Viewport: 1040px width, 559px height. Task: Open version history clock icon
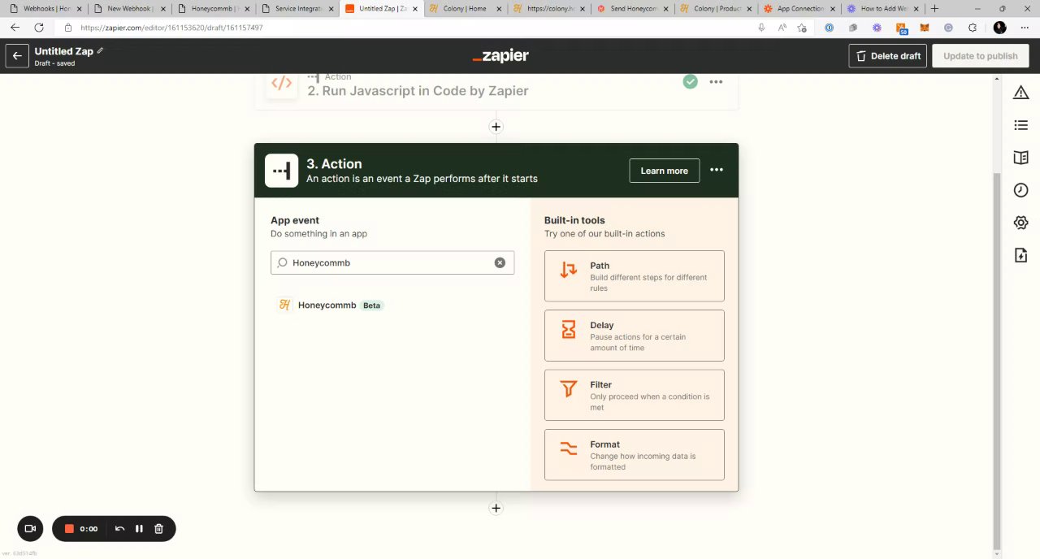(1021, 190)
